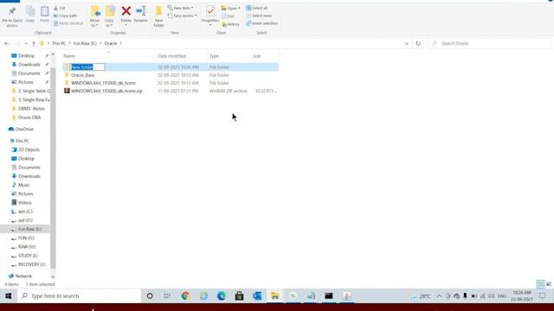Open Chrome from the taskbar
The height and width of the screenshot is (311, 554).
(x=185, y=295)
